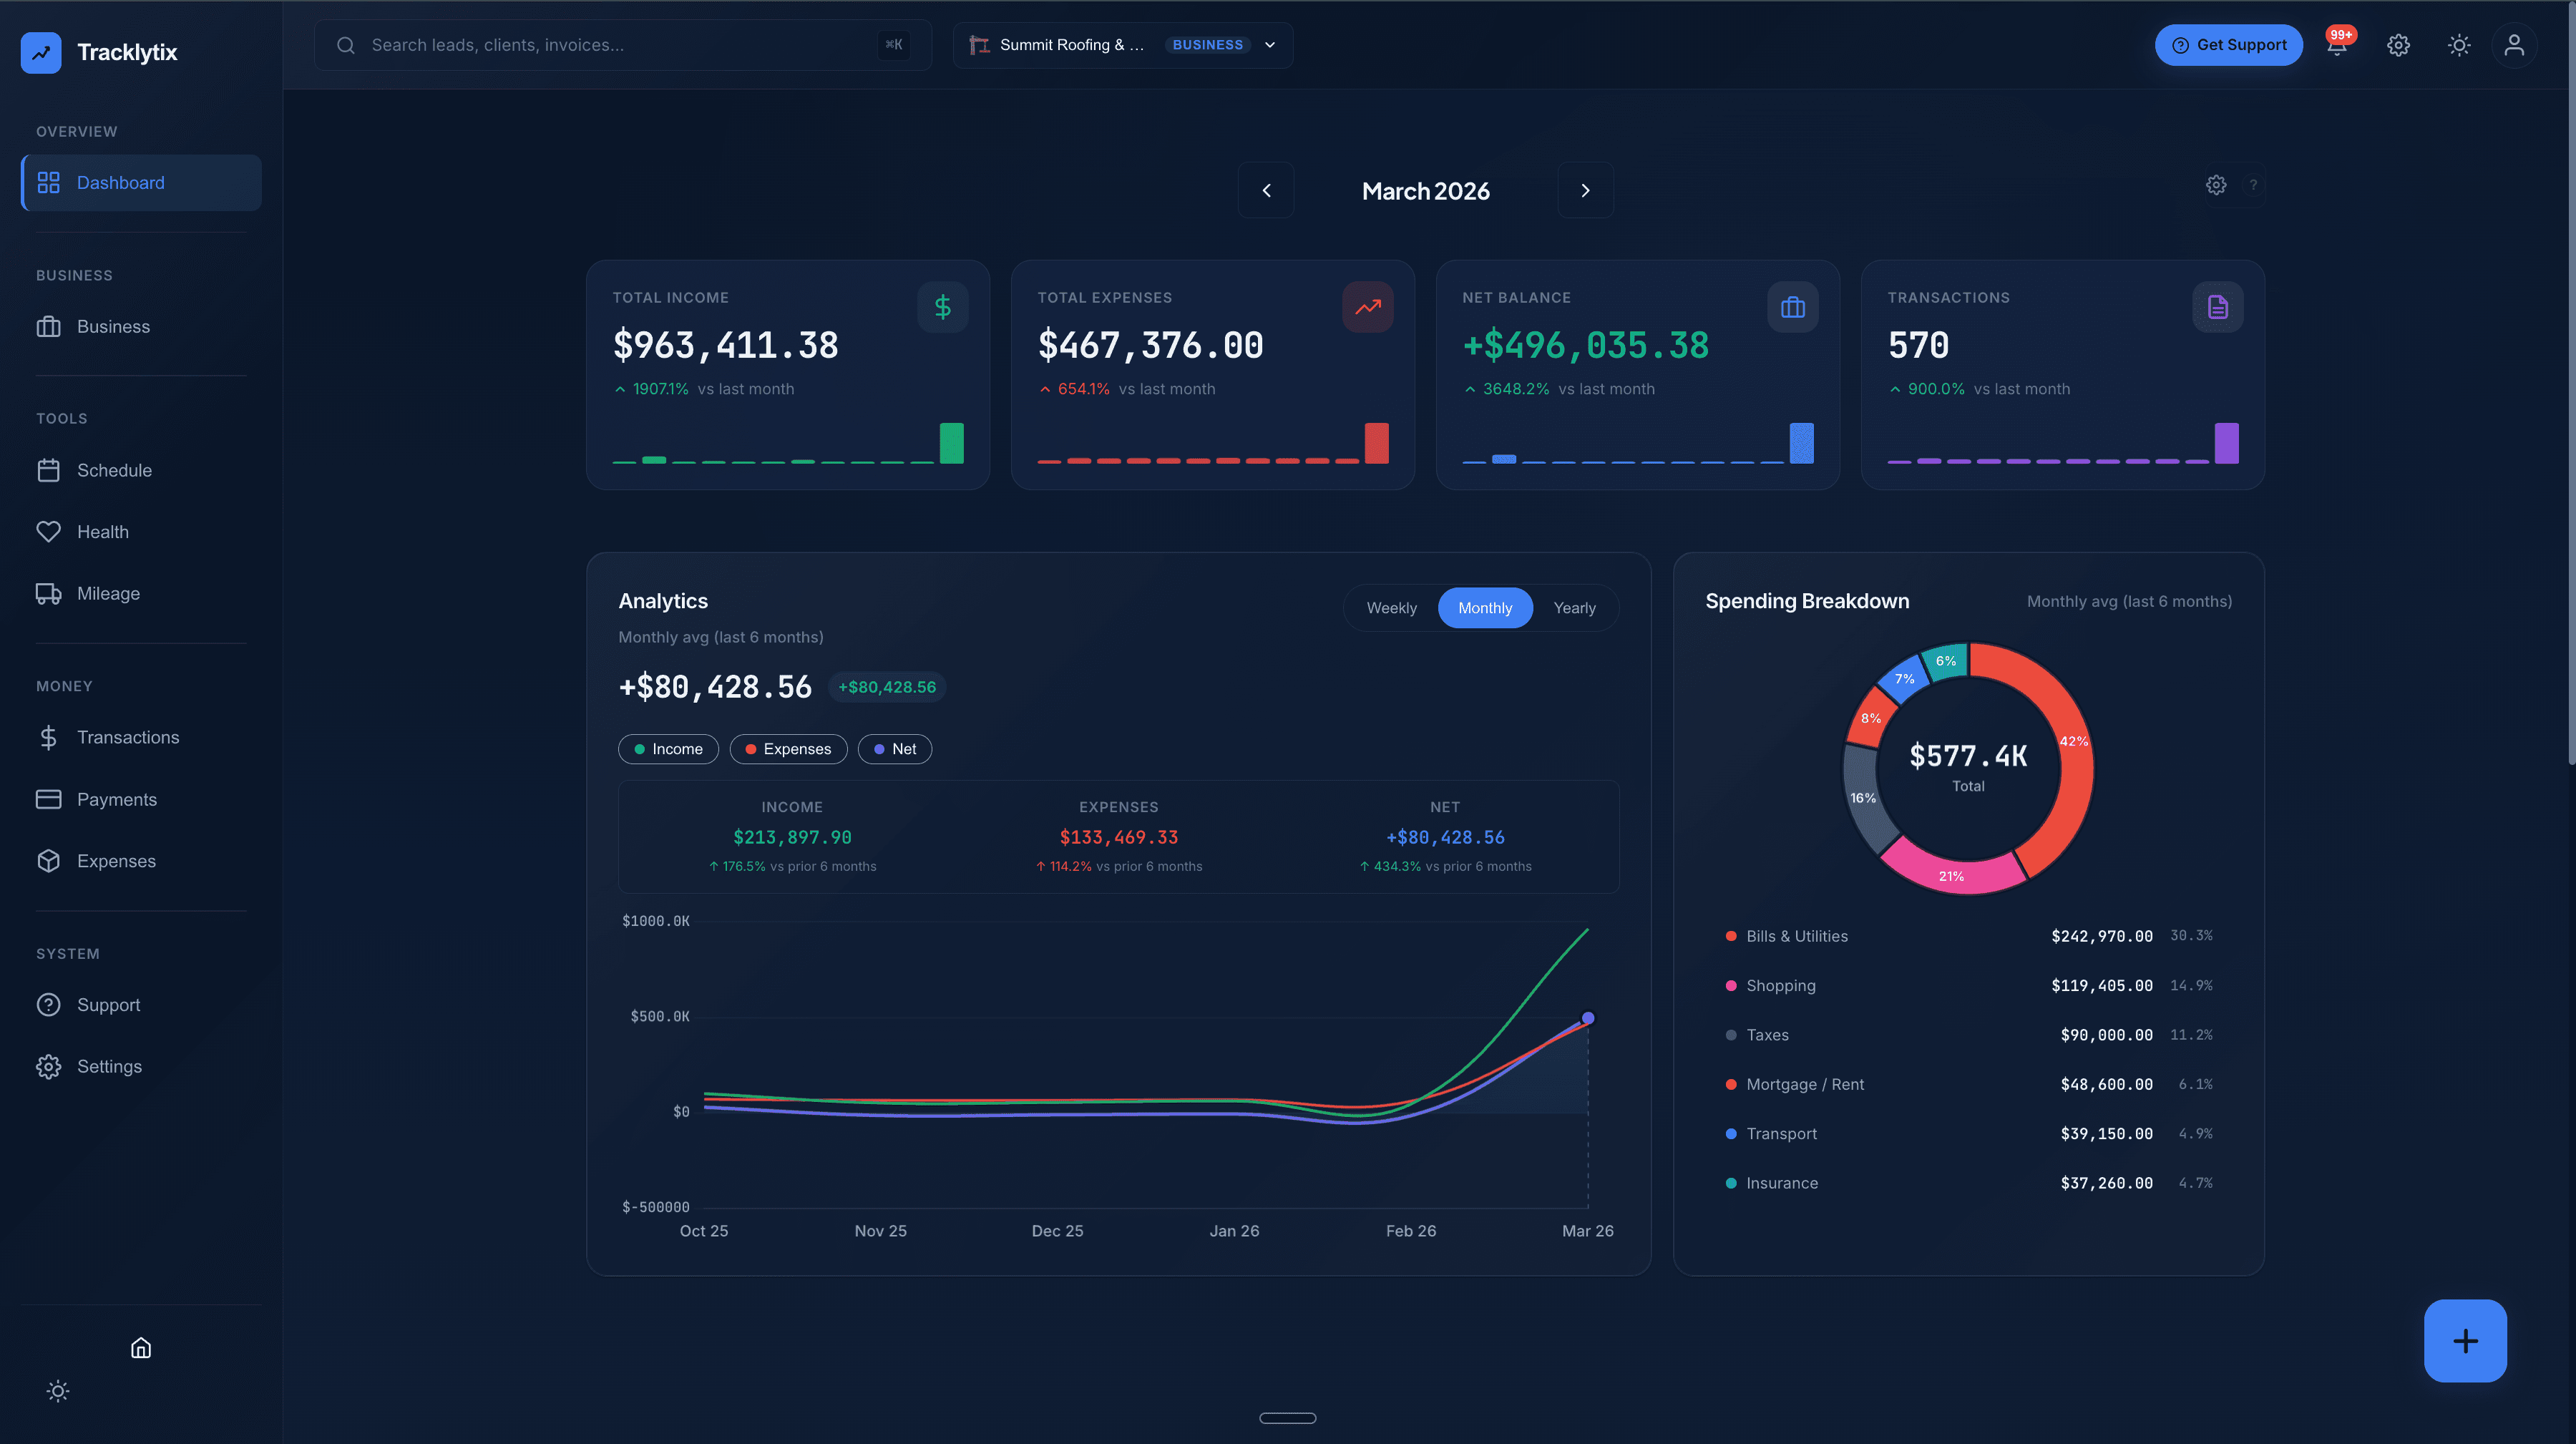Switch Analytics to the Yearly view
The height and width of the screenshot is (1444, 2576).
point(1575,607)
